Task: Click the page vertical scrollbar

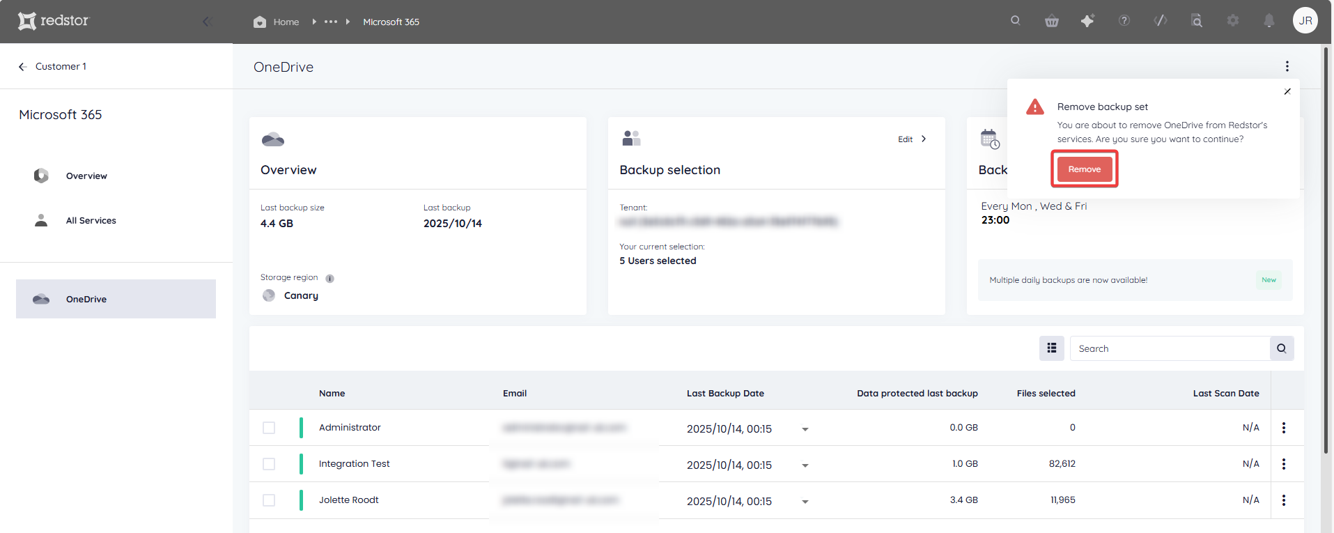Action: pyautogui.click(x=1326, y=249)
